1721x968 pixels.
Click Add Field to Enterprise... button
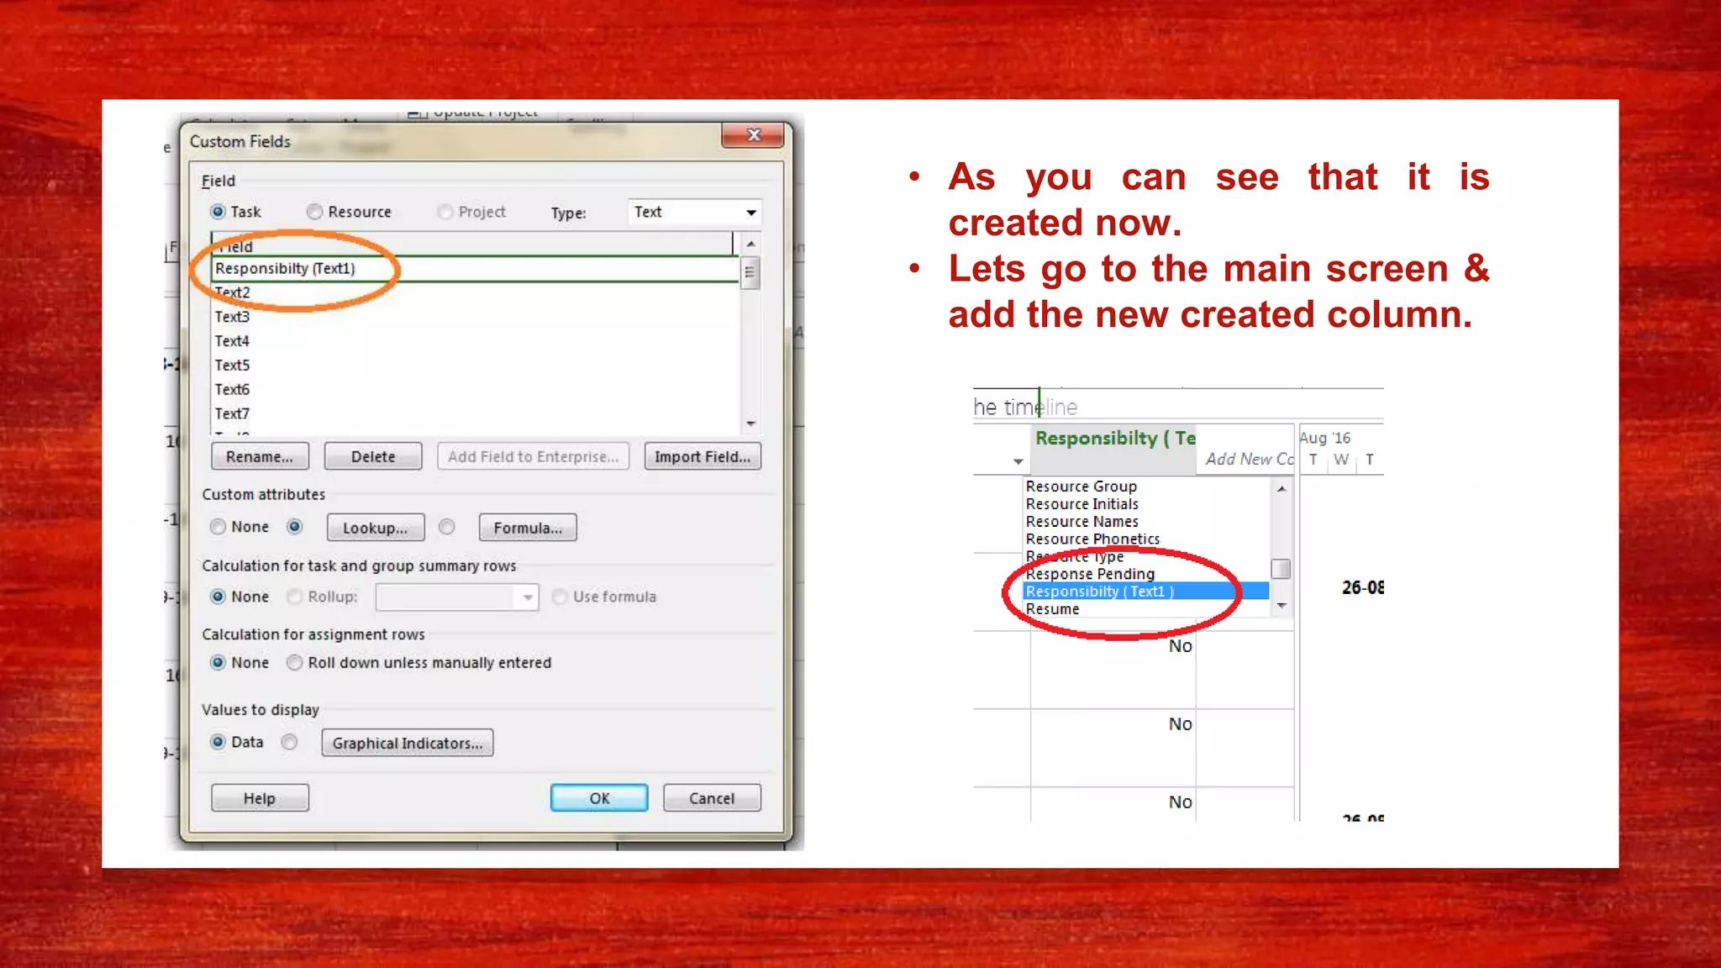click(x=533, y=456)
